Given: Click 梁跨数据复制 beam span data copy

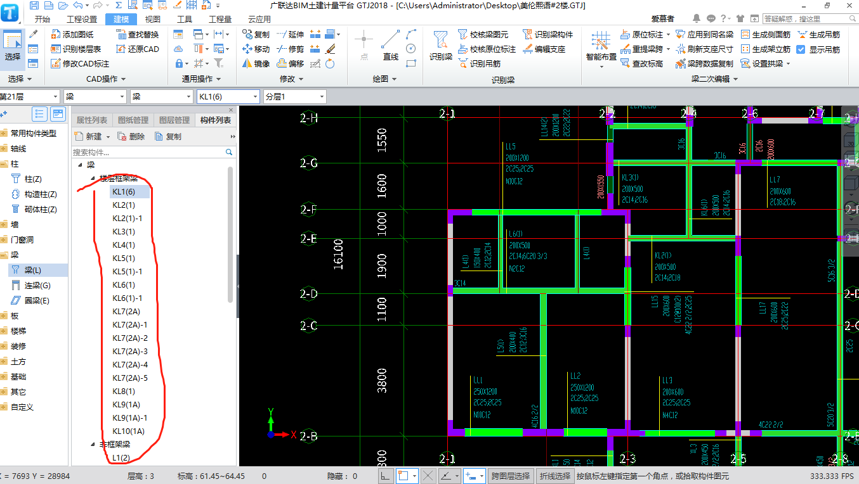Looking at the screenshot, I should coord(705,63).
